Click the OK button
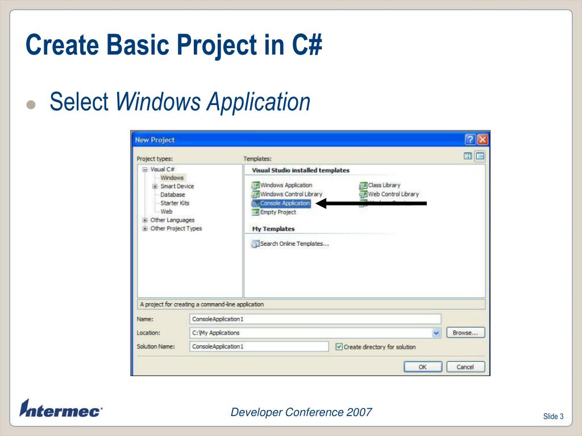 pos(423,367)
